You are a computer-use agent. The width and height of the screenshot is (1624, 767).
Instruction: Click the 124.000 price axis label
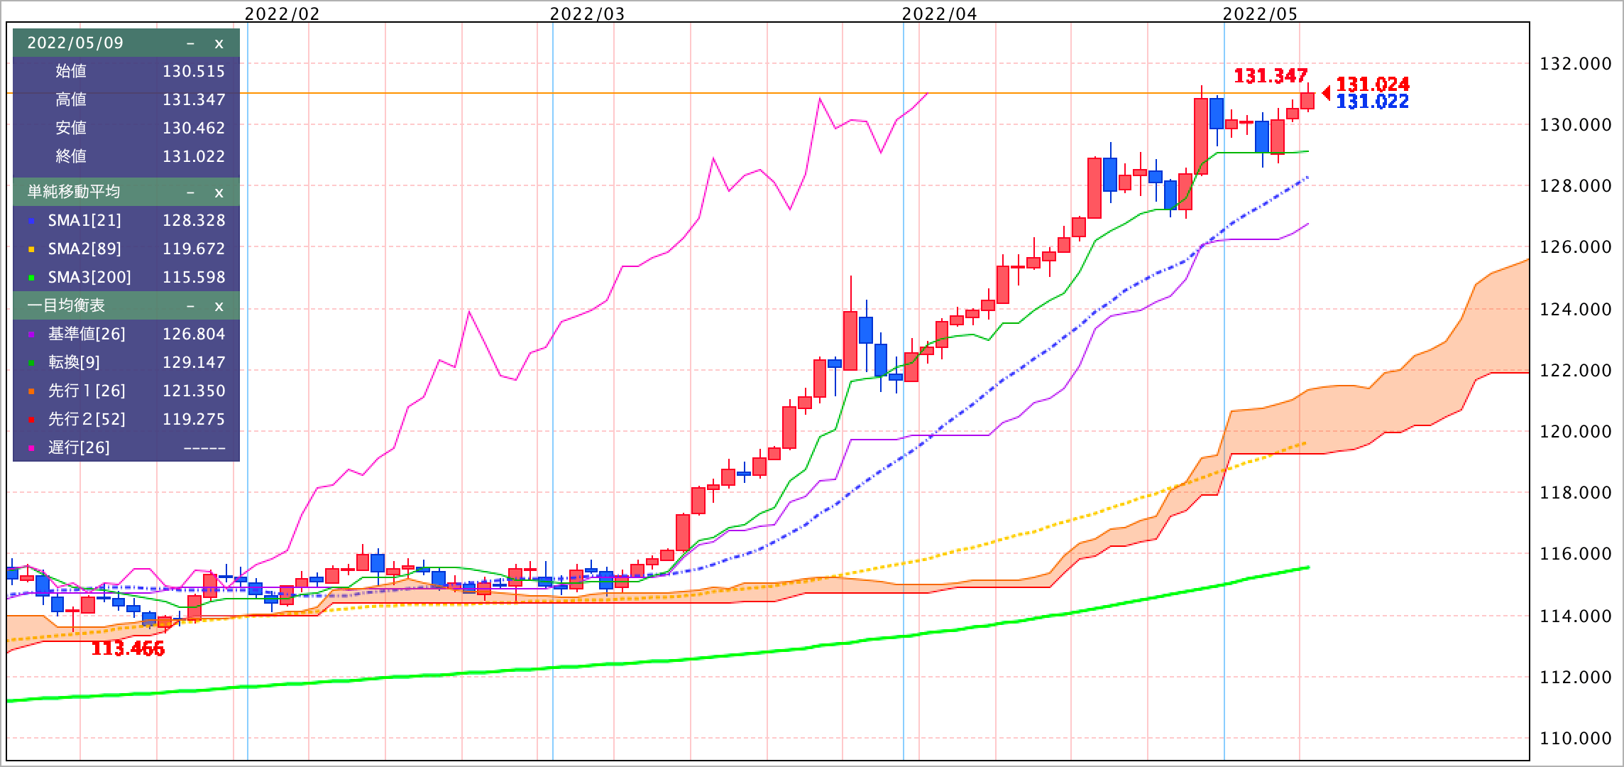coord(1576,310)
